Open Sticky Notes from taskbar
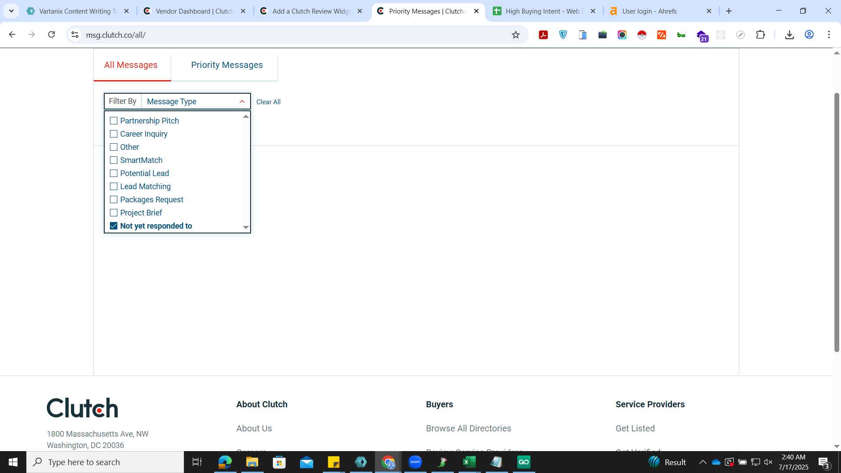This screenshot has width=841, height=473. [334, 462]
